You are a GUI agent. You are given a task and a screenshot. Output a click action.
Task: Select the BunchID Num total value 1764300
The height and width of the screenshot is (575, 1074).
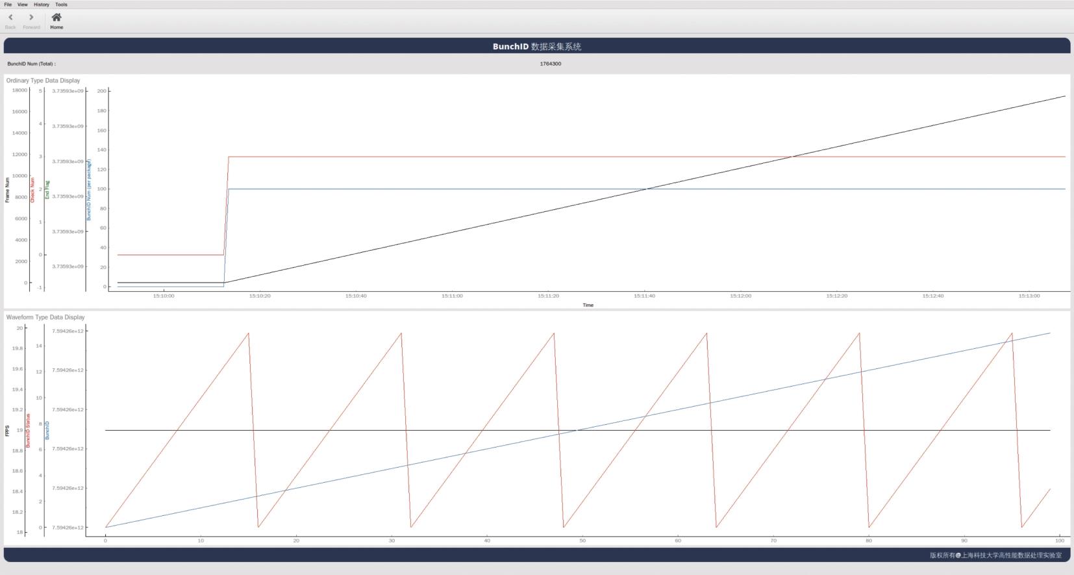[x=550, y=64]
